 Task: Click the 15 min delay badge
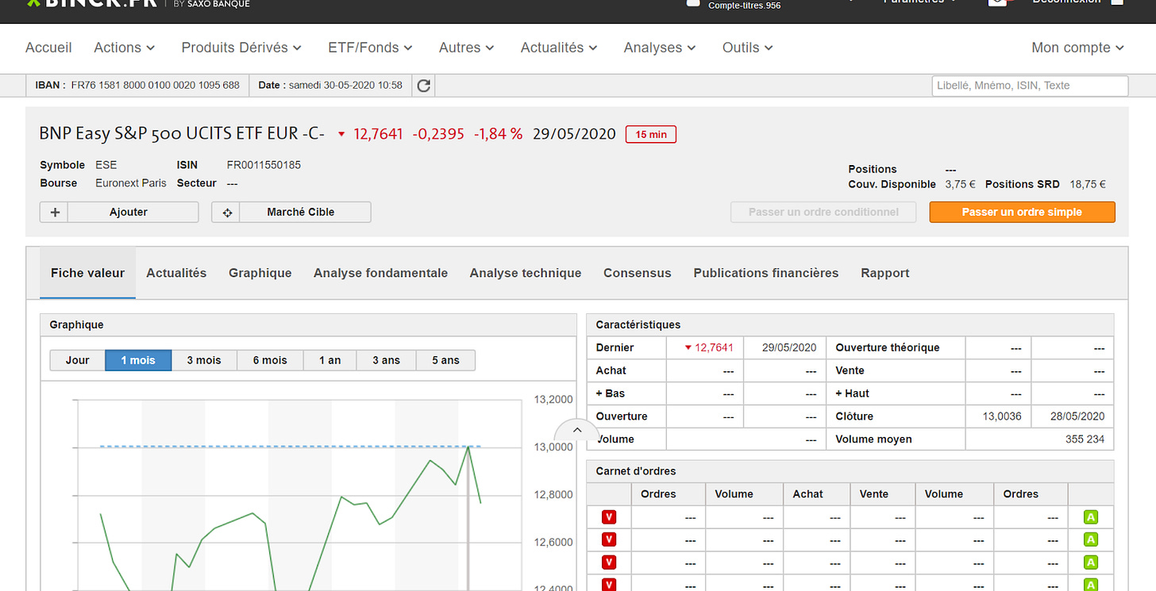(x=651, y=134)
